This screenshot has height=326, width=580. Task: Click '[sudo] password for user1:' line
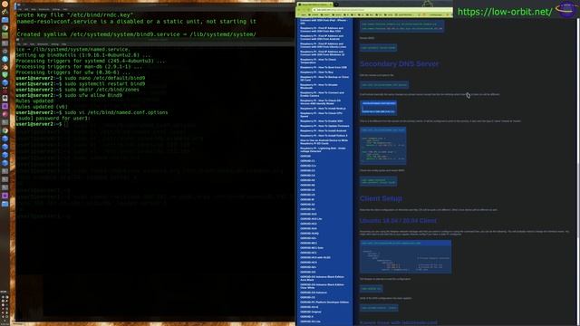pos(53,119)
